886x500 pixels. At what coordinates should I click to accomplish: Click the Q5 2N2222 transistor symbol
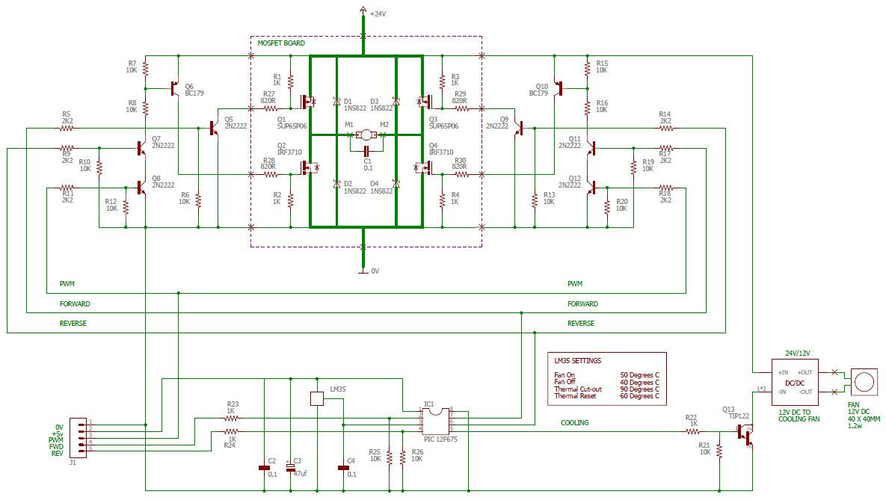pos(215,129)
